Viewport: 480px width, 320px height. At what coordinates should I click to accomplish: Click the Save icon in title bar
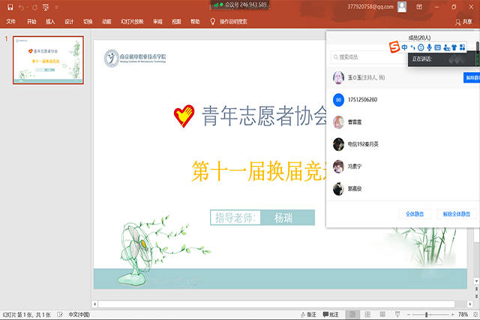click(x=9, y=6)
